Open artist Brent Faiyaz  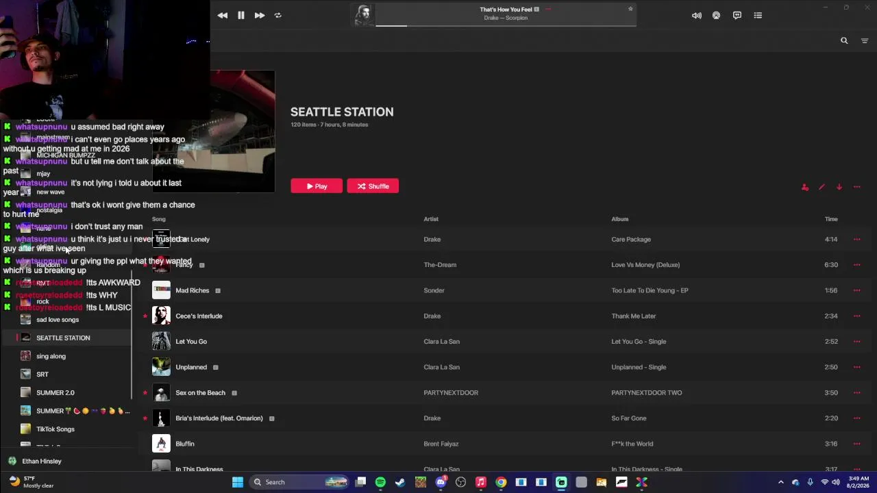coord(441,444)
